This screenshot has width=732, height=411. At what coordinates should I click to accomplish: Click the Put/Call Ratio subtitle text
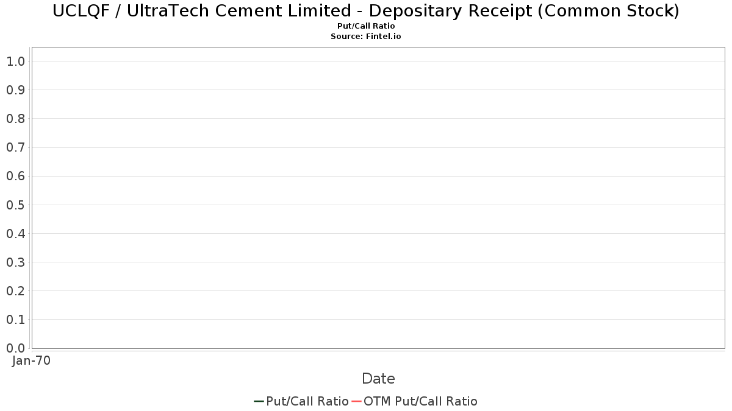click(x=366, y=26)
